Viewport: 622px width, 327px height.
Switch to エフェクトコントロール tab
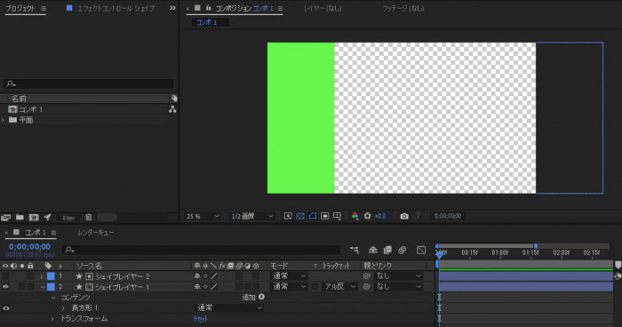116,8
